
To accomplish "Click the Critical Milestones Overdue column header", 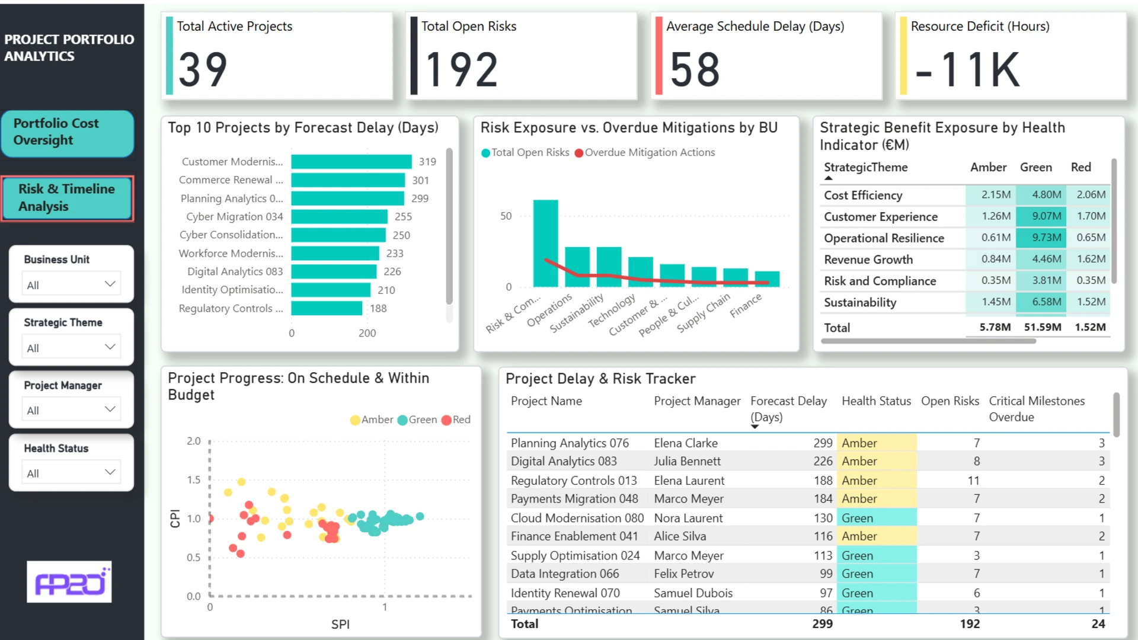I will (x=1037, y=409).
